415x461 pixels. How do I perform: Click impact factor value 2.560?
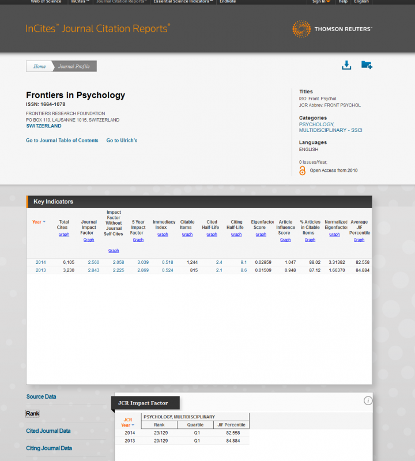click(x=93, y=262)
